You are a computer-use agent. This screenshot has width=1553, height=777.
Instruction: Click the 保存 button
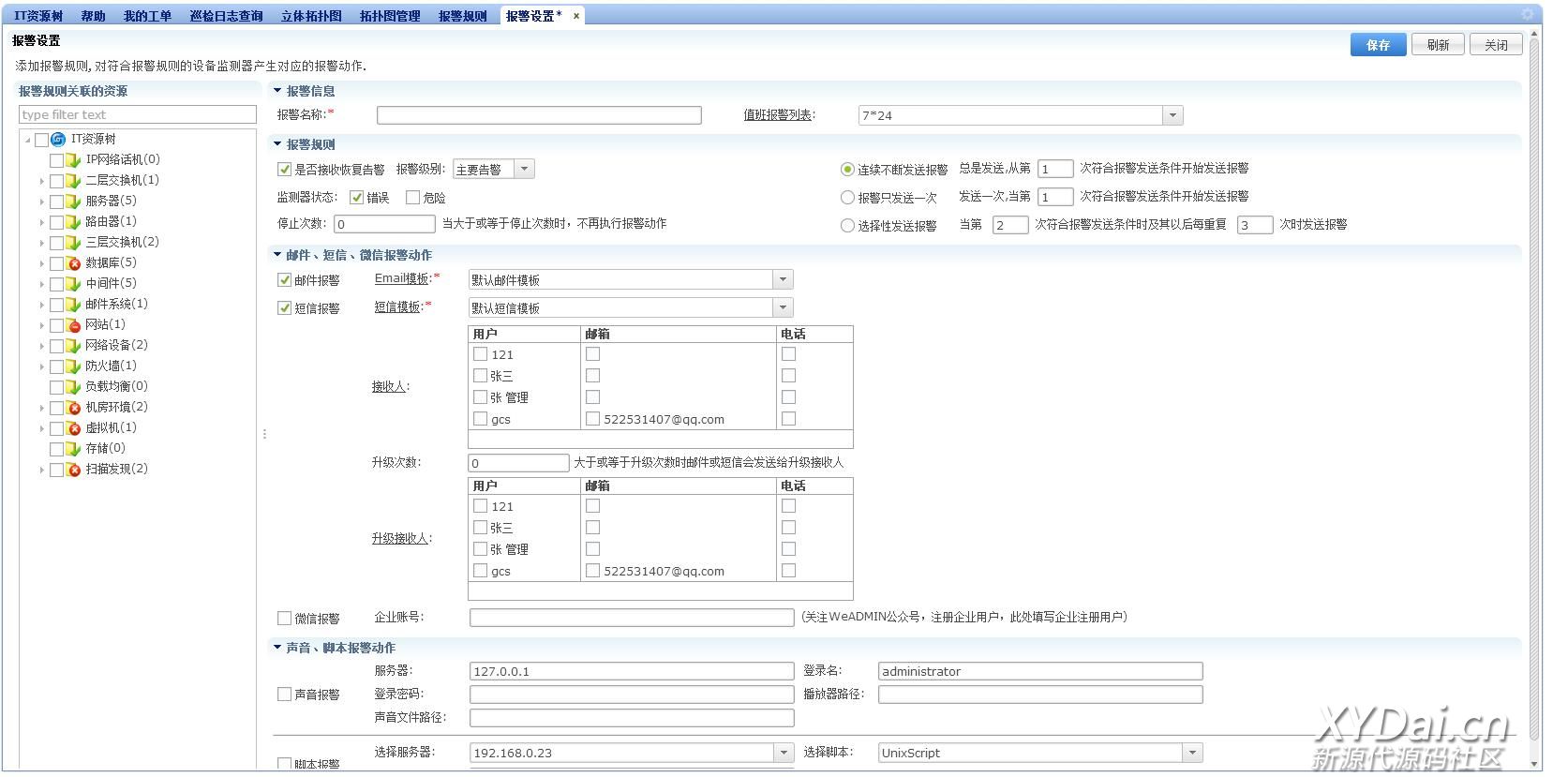pos(1378,45)
